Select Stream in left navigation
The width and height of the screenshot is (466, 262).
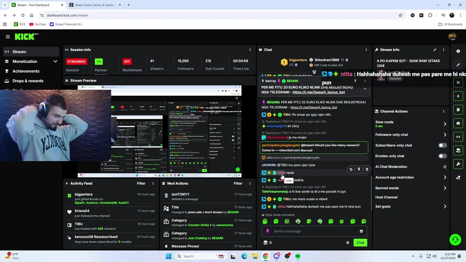pos(31,52)
